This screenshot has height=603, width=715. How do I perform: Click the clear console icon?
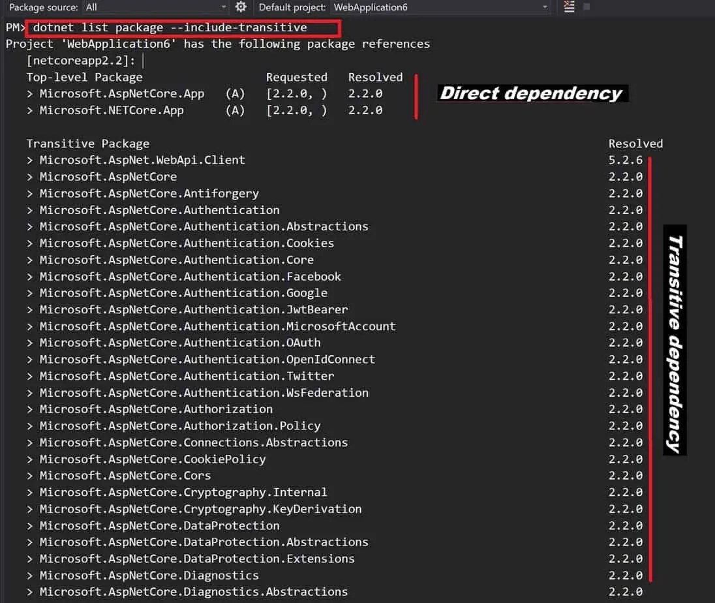point(569,7)
